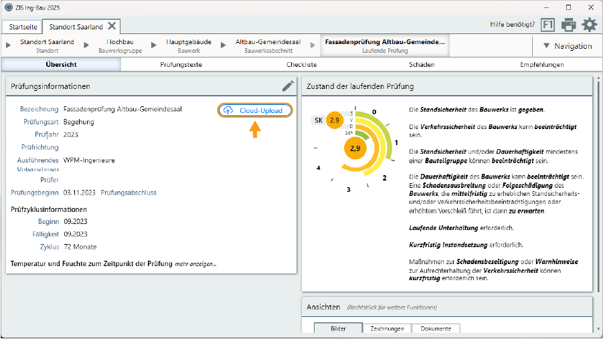Open the Standort Saarland breadcrumb level
The height and width of the screenshot is (339, 603).
coord(47,45)
